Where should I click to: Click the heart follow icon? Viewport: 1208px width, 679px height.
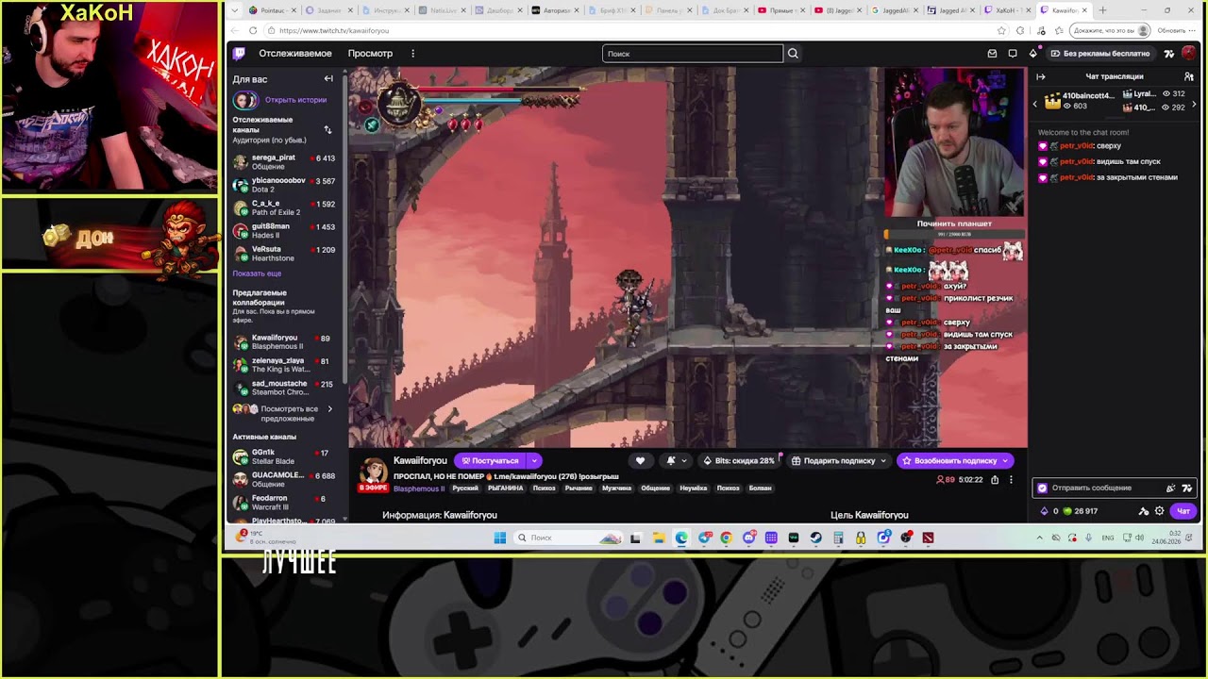coord(640,461)
